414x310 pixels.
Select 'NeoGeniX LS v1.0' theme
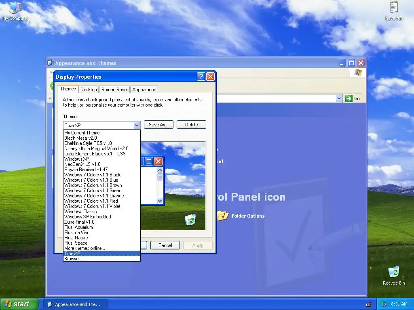coord(101,164)
